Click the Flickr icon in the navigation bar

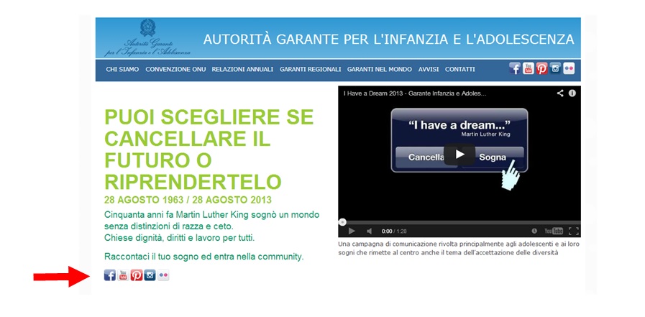pos(569,69)
